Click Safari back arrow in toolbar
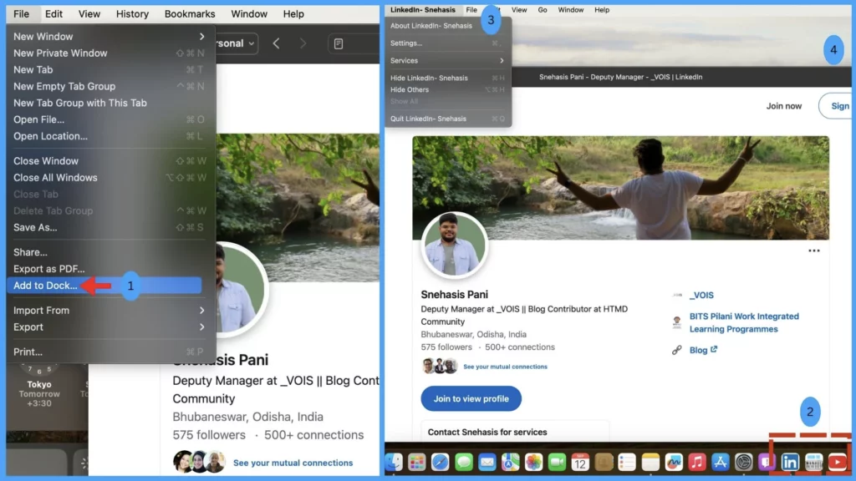The width and height of the screenshot is (856, 481). [x=276, y=43]
